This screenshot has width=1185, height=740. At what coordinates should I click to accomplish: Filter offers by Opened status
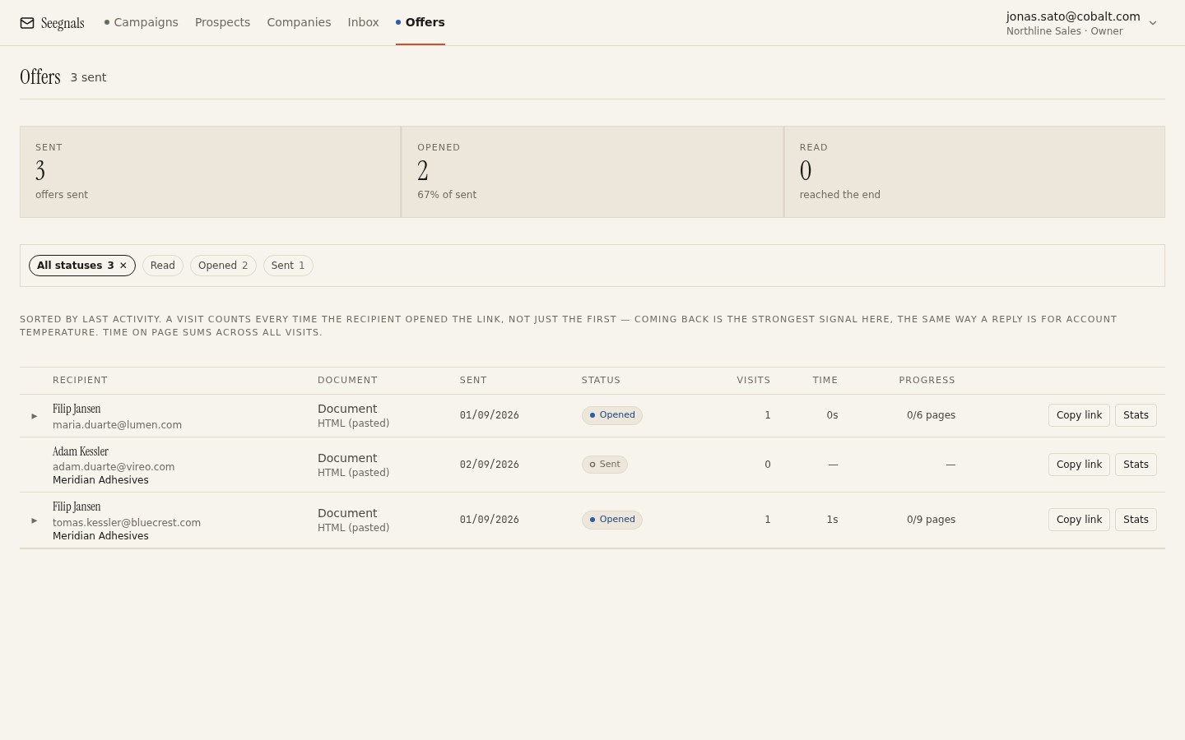point(223,266)
